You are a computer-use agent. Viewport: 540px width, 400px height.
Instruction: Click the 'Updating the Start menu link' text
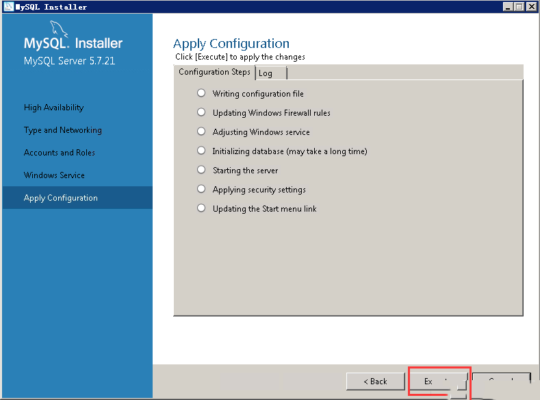[264, 209]
